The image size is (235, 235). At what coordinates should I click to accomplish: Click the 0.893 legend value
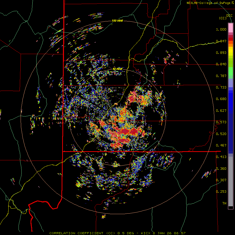pos(221,52)
